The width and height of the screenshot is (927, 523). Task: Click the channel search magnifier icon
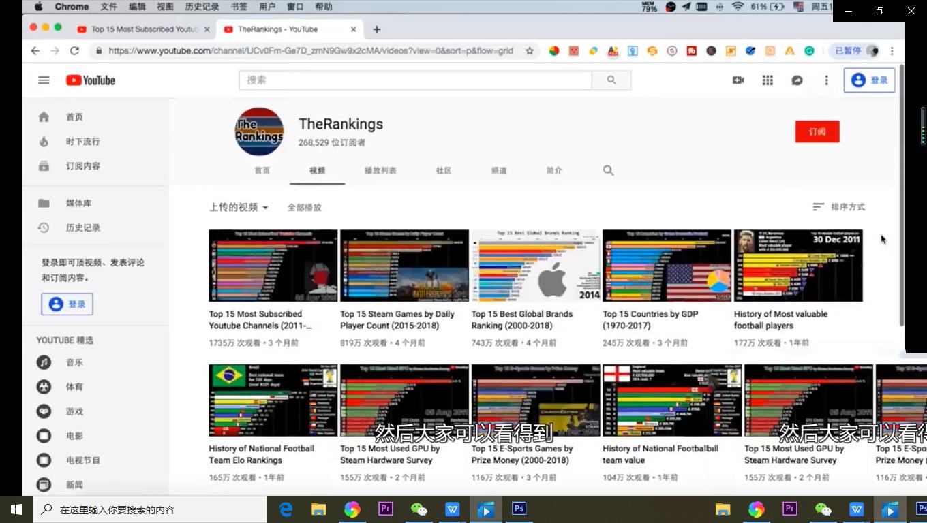pos(609,171)
